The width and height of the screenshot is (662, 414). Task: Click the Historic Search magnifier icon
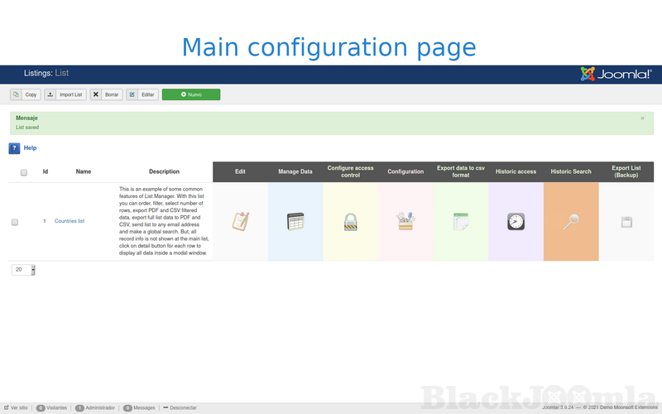click(x=571, y=221)
